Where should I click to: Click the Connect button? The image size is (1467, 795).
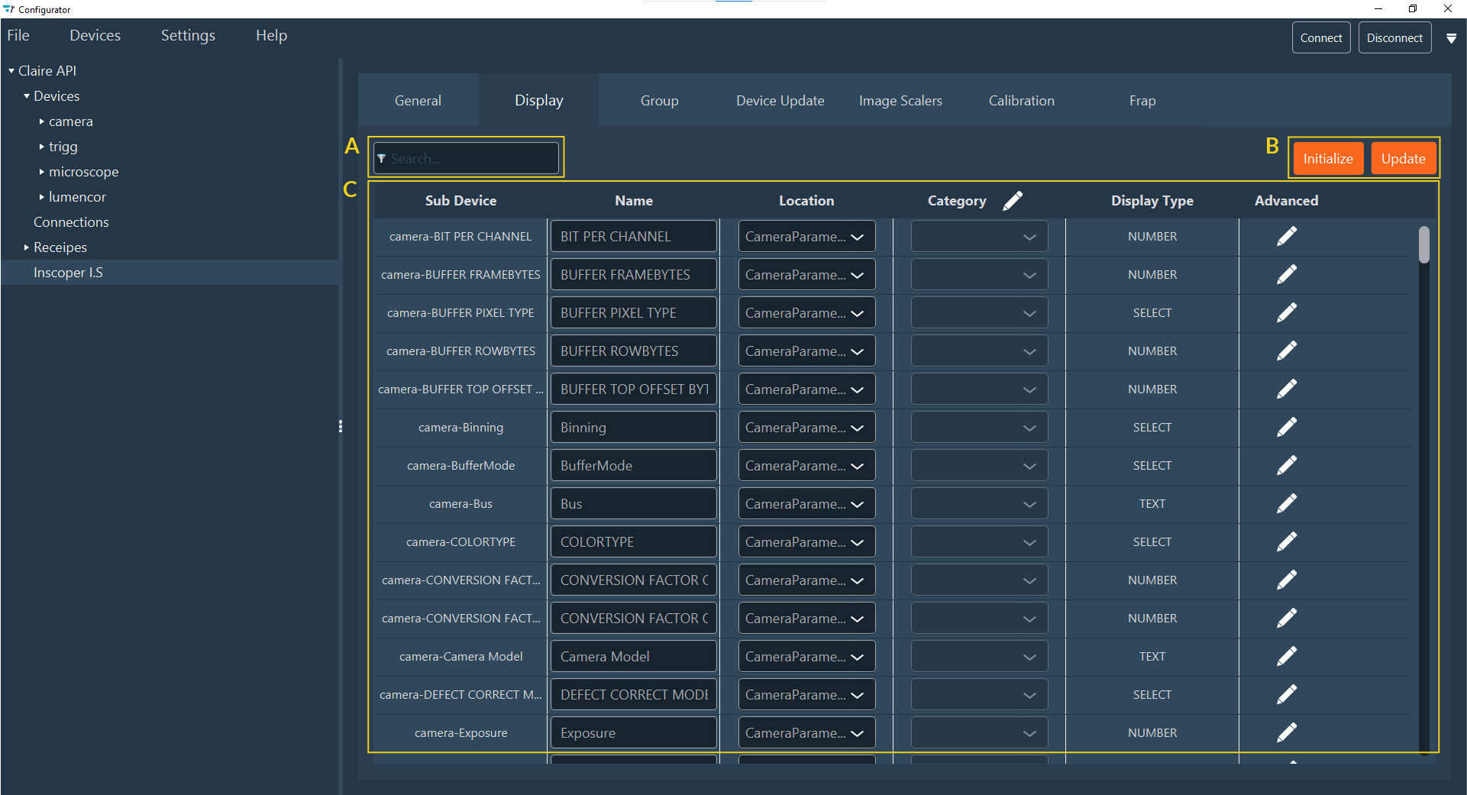click(1320, 37)
